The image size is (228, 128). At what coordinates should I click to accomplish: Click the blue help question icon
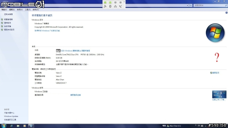click(227, 13)
